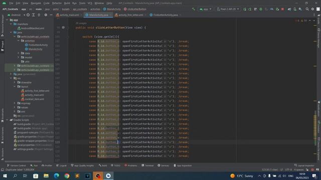Open the App Quality Insights tool window

coord(82,165)
